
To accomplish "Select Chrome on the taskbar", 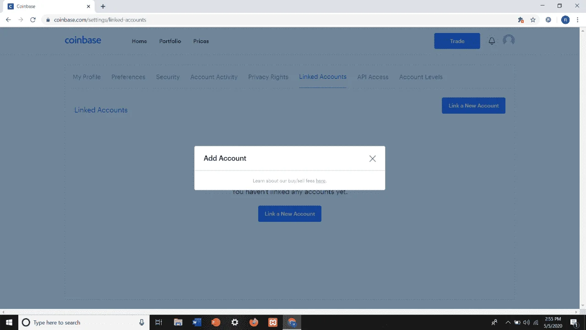I will pyautogui.click(x=292, y=322).
